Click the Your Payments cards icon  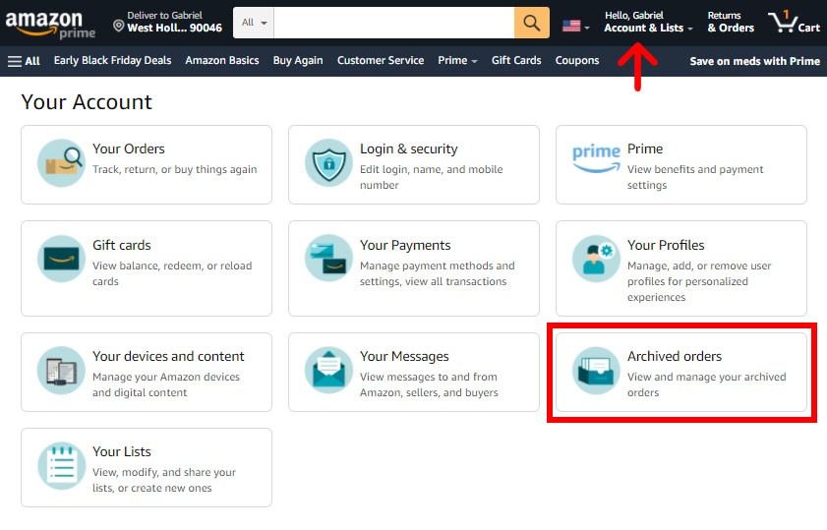pyautogui.click(x=328, y=260)
